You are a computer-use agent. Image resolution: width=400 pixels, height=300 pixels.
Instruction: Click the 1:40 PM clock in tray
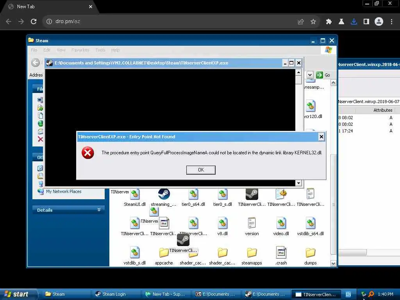(386, 294)
